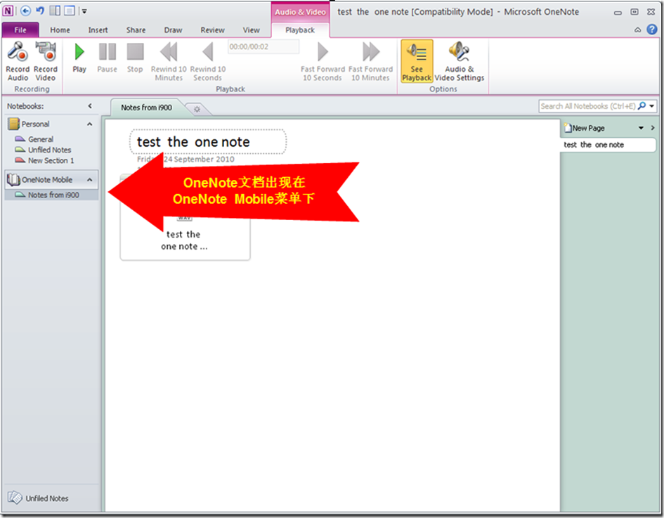Fast Forward 10 Minutes in recording
Screen dimensions: 664x518
[x=370, y=61]
